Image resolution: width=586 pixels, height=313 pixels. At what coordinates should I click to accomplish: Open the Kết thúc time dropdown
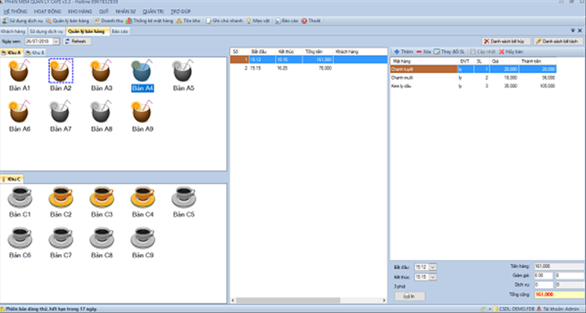pyautogui.click(x=433, y=277)
